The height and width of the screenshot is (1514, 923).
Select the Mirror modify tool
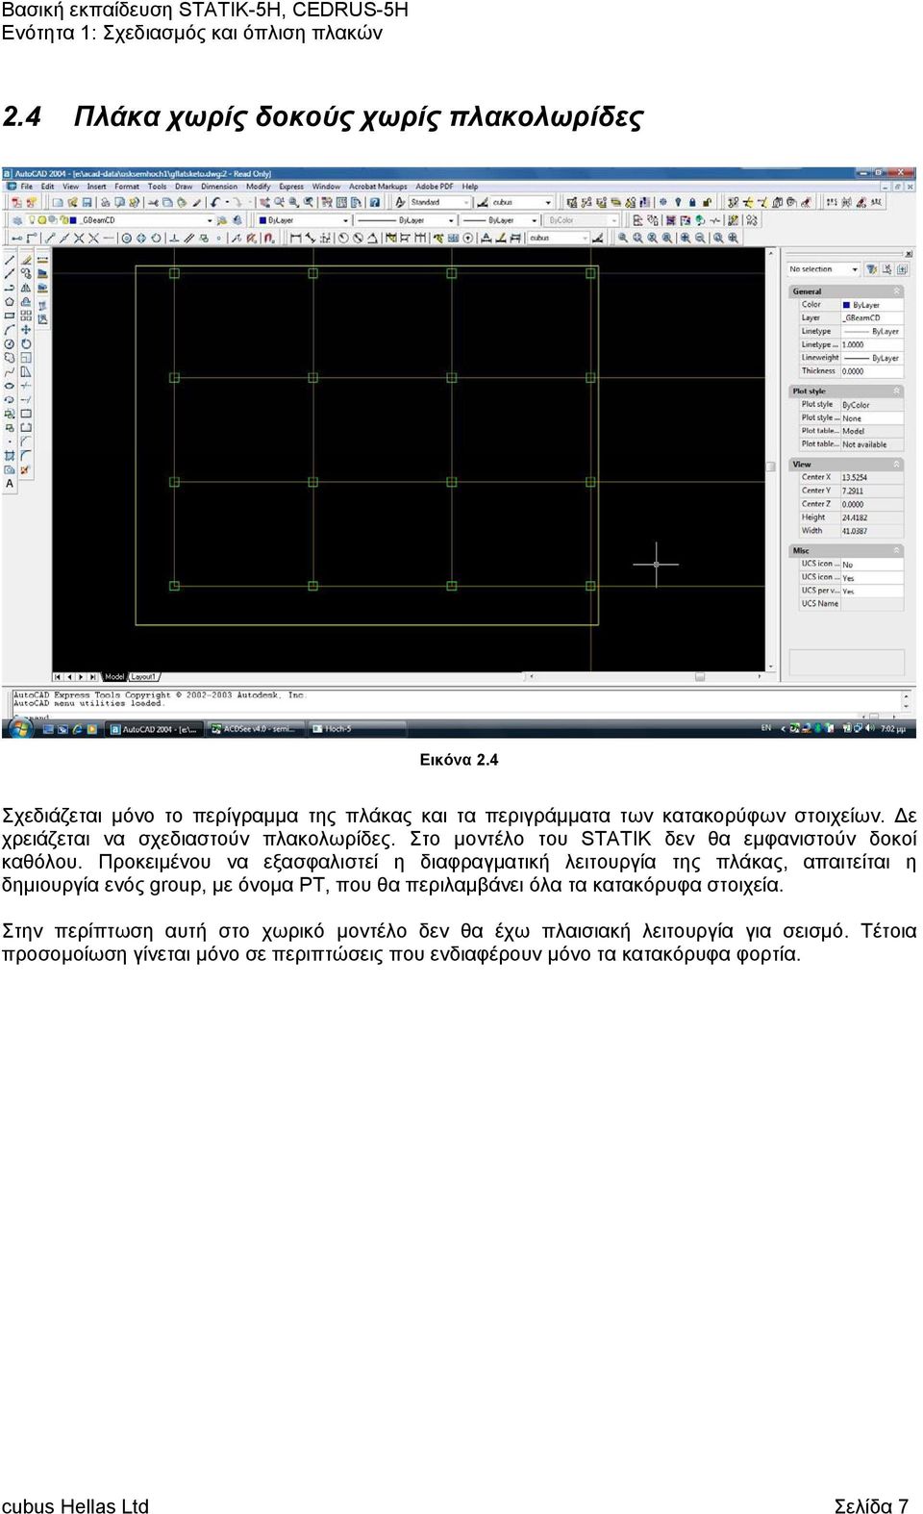coord(26,288)
